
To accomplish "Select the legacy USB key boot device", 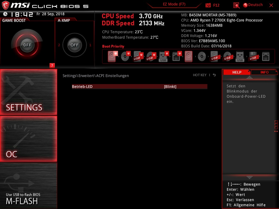I will click(240, 57).
